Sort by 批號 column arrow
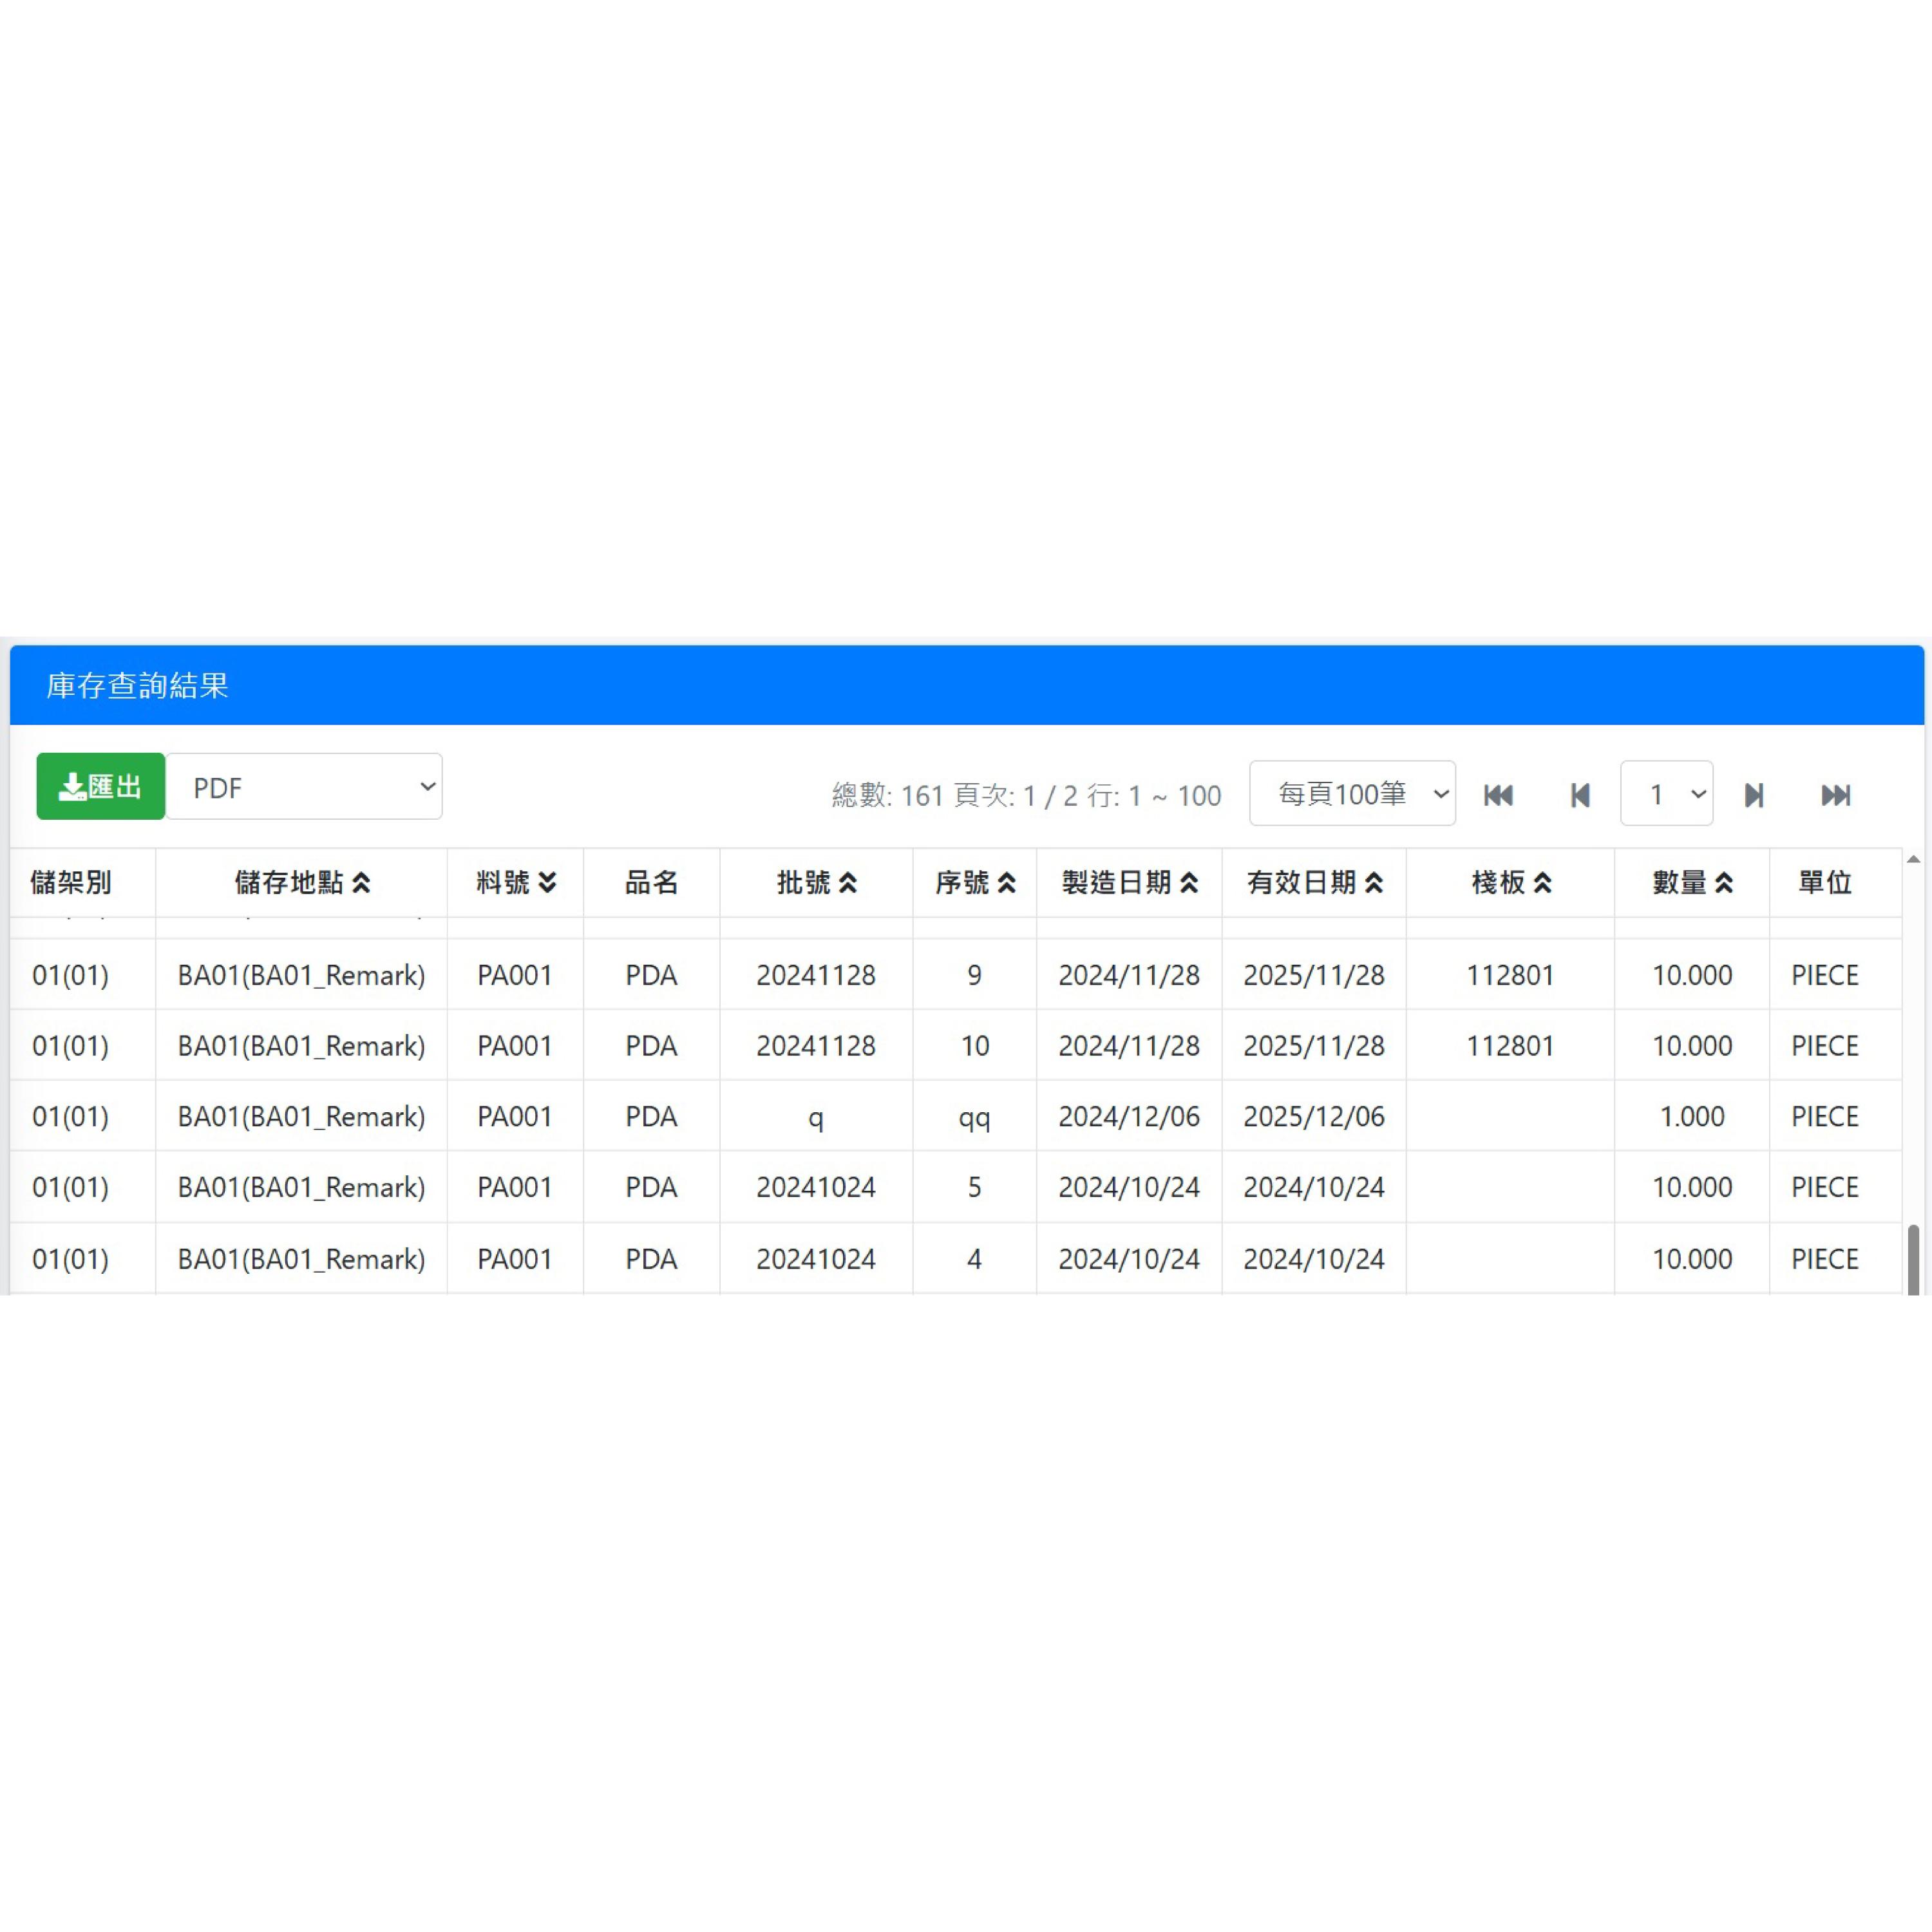Screen dimensions: 1932x1932 point(848,883)
